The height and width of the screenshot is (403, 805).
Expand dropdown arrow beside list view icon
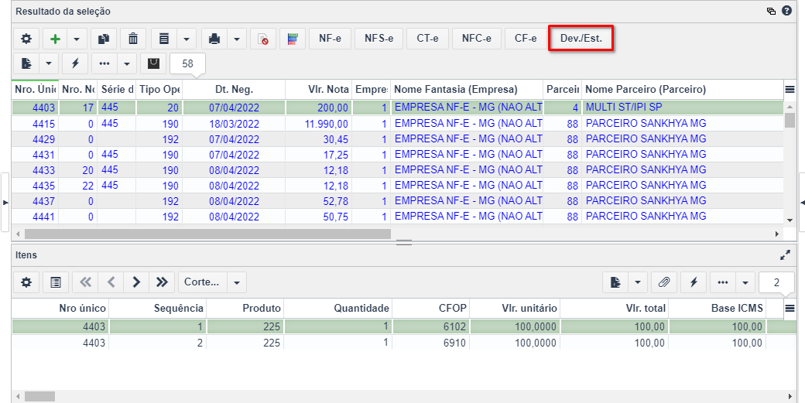(187, 39)
